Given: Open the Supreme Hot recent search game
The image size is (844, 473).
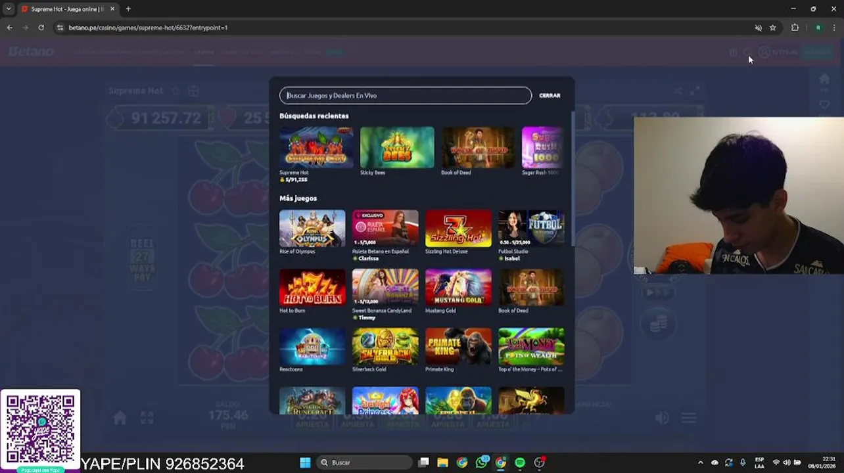Looking at the screenshot, I should tap(316, 148).
